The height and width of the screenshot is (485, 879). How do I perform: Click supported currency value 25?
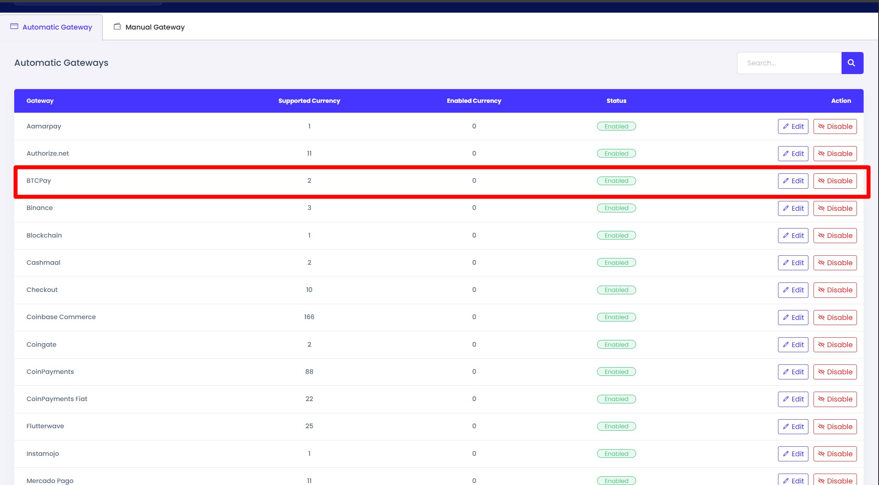(x=309, y=426)
